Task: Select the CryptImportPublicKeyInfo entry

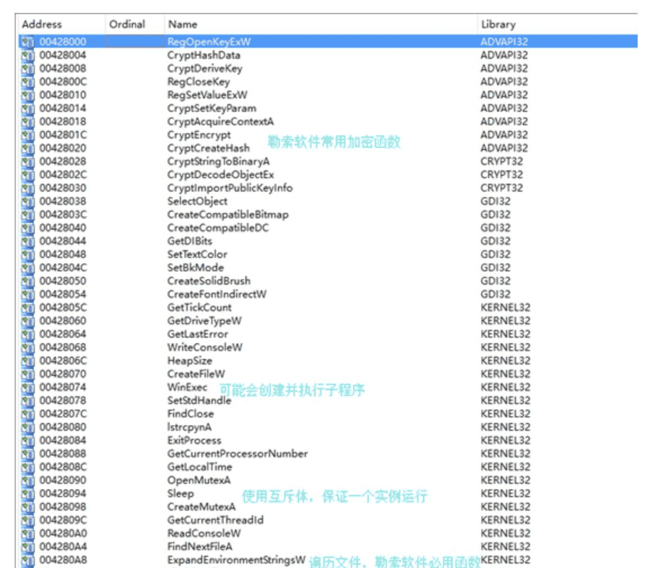Action: click(230, 188)
